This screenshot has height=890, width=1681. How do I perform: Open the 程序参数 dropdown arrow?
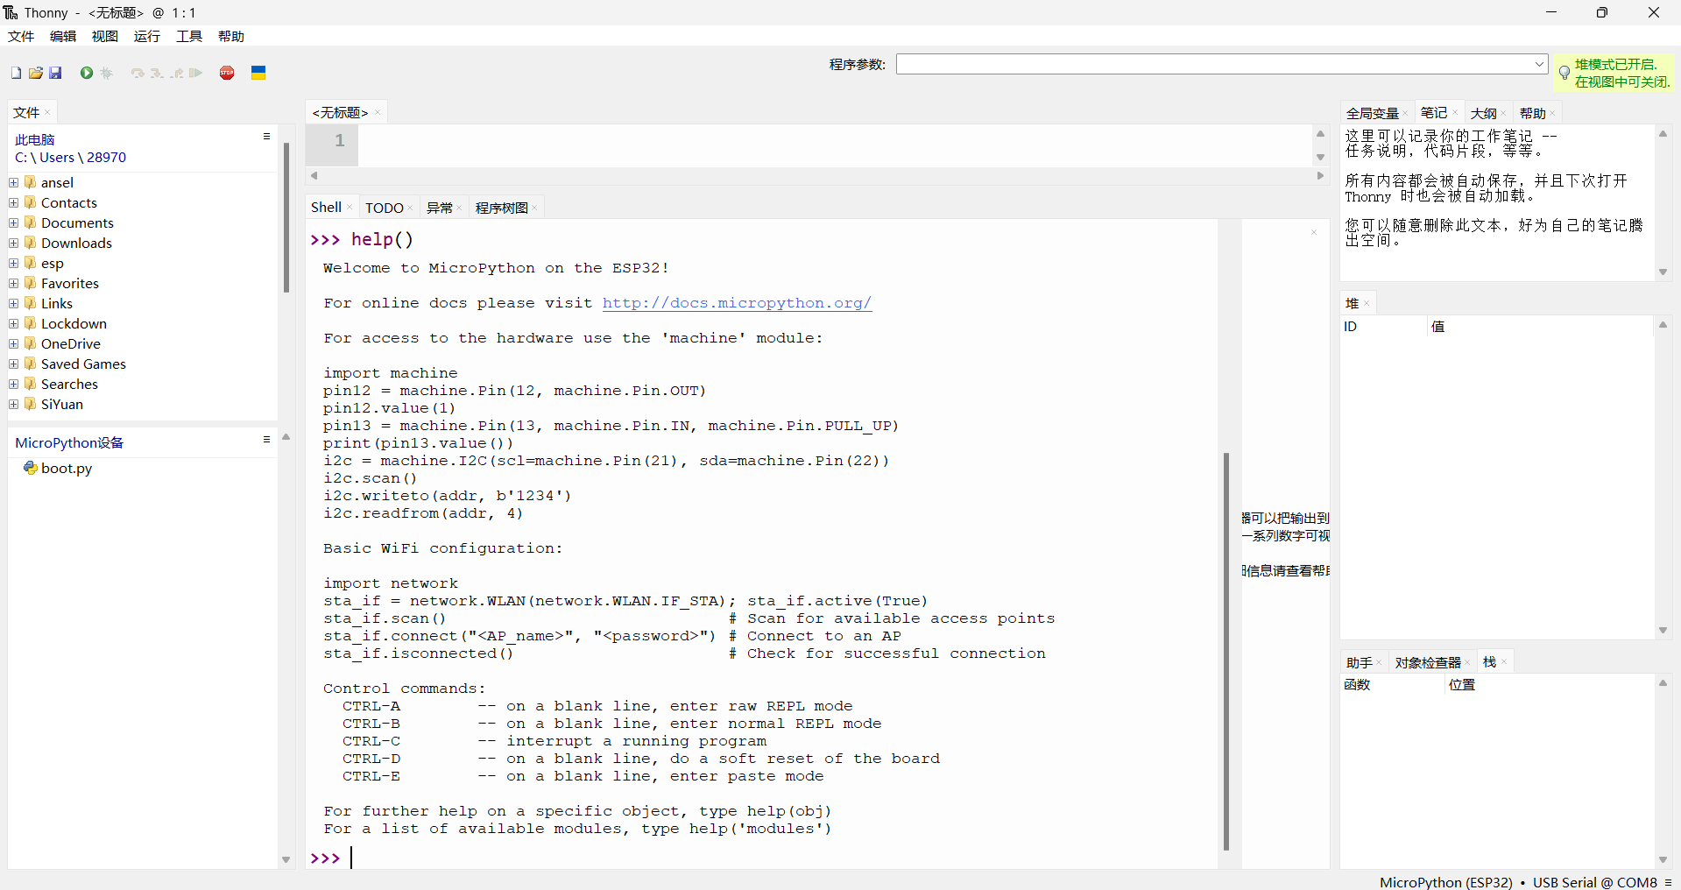1539,64
